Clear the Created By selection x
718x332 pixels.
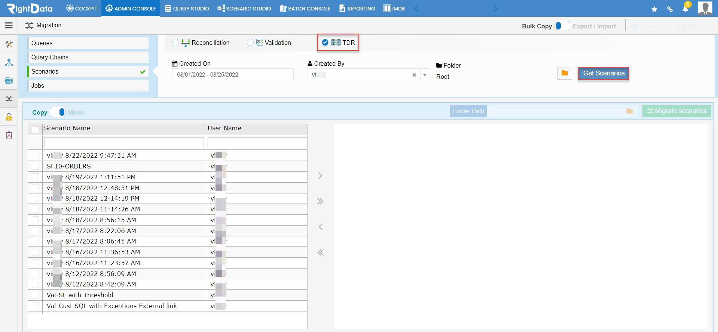point(414,75)
